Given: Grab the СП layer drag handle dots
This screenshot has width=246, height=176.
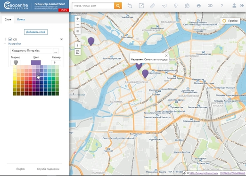Looking at the screenshot, I should [x=5, y=39].
